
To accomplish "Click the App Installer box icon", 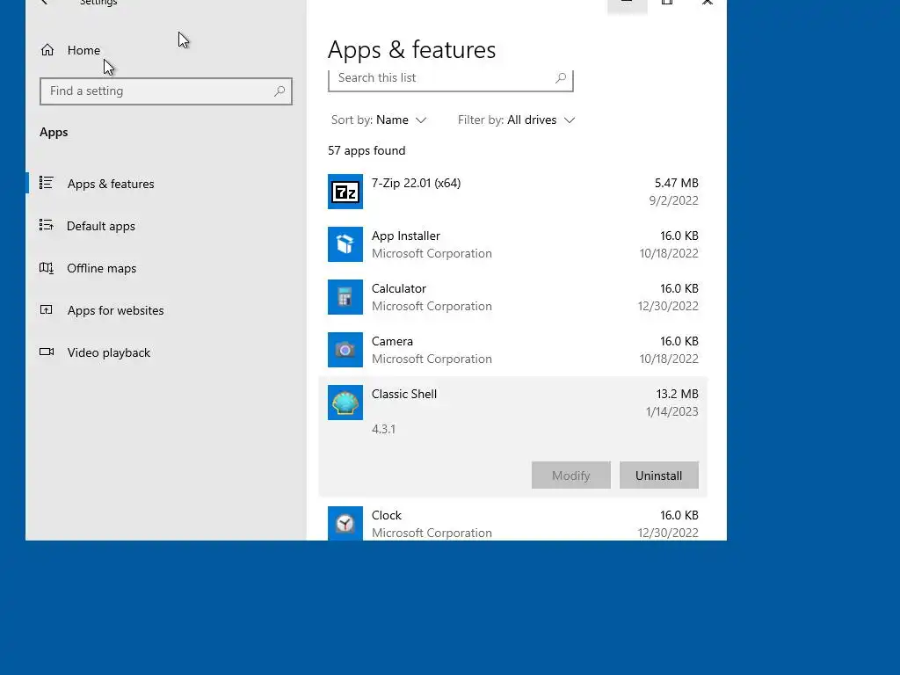I will point(345,244).
